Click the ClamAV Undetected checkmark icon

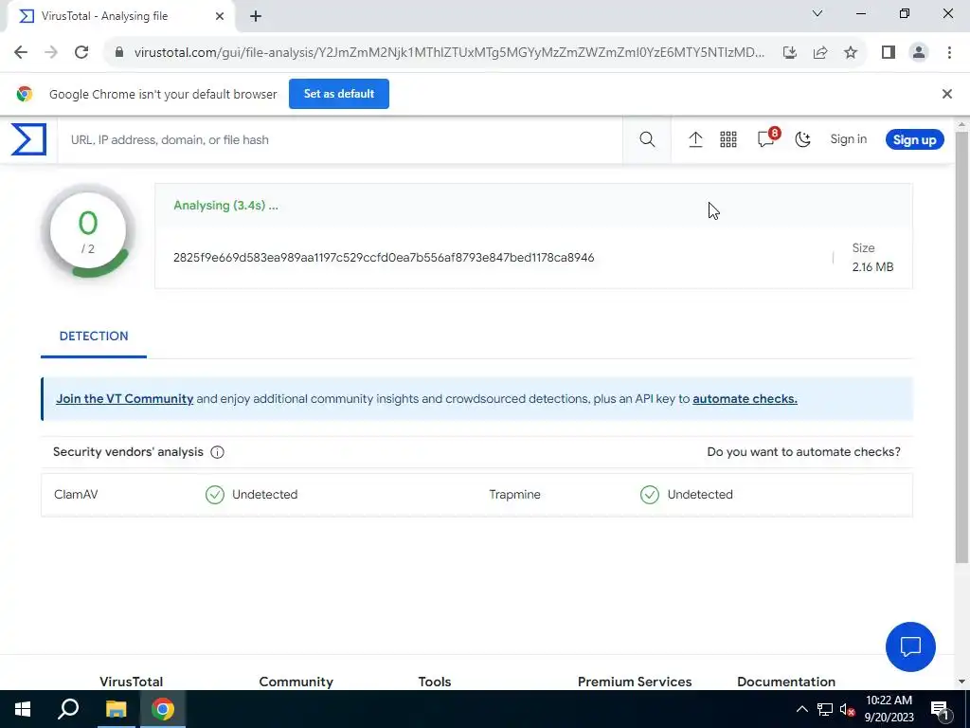pyautogui.click(x=215, y=495)
